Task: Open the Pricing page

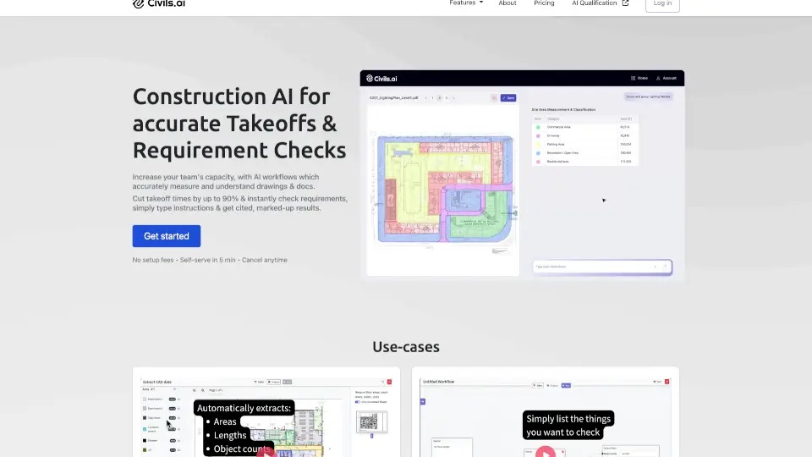Action: tap(544, 3)
